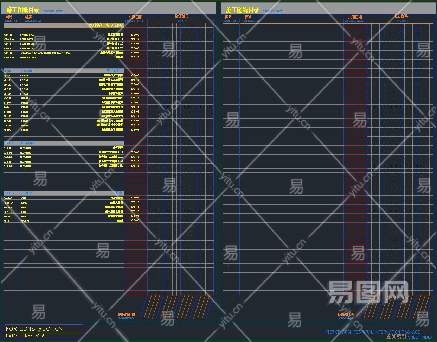
Task: Click the right sheet '修订版号' column header
Action: [x=401, y=17]
